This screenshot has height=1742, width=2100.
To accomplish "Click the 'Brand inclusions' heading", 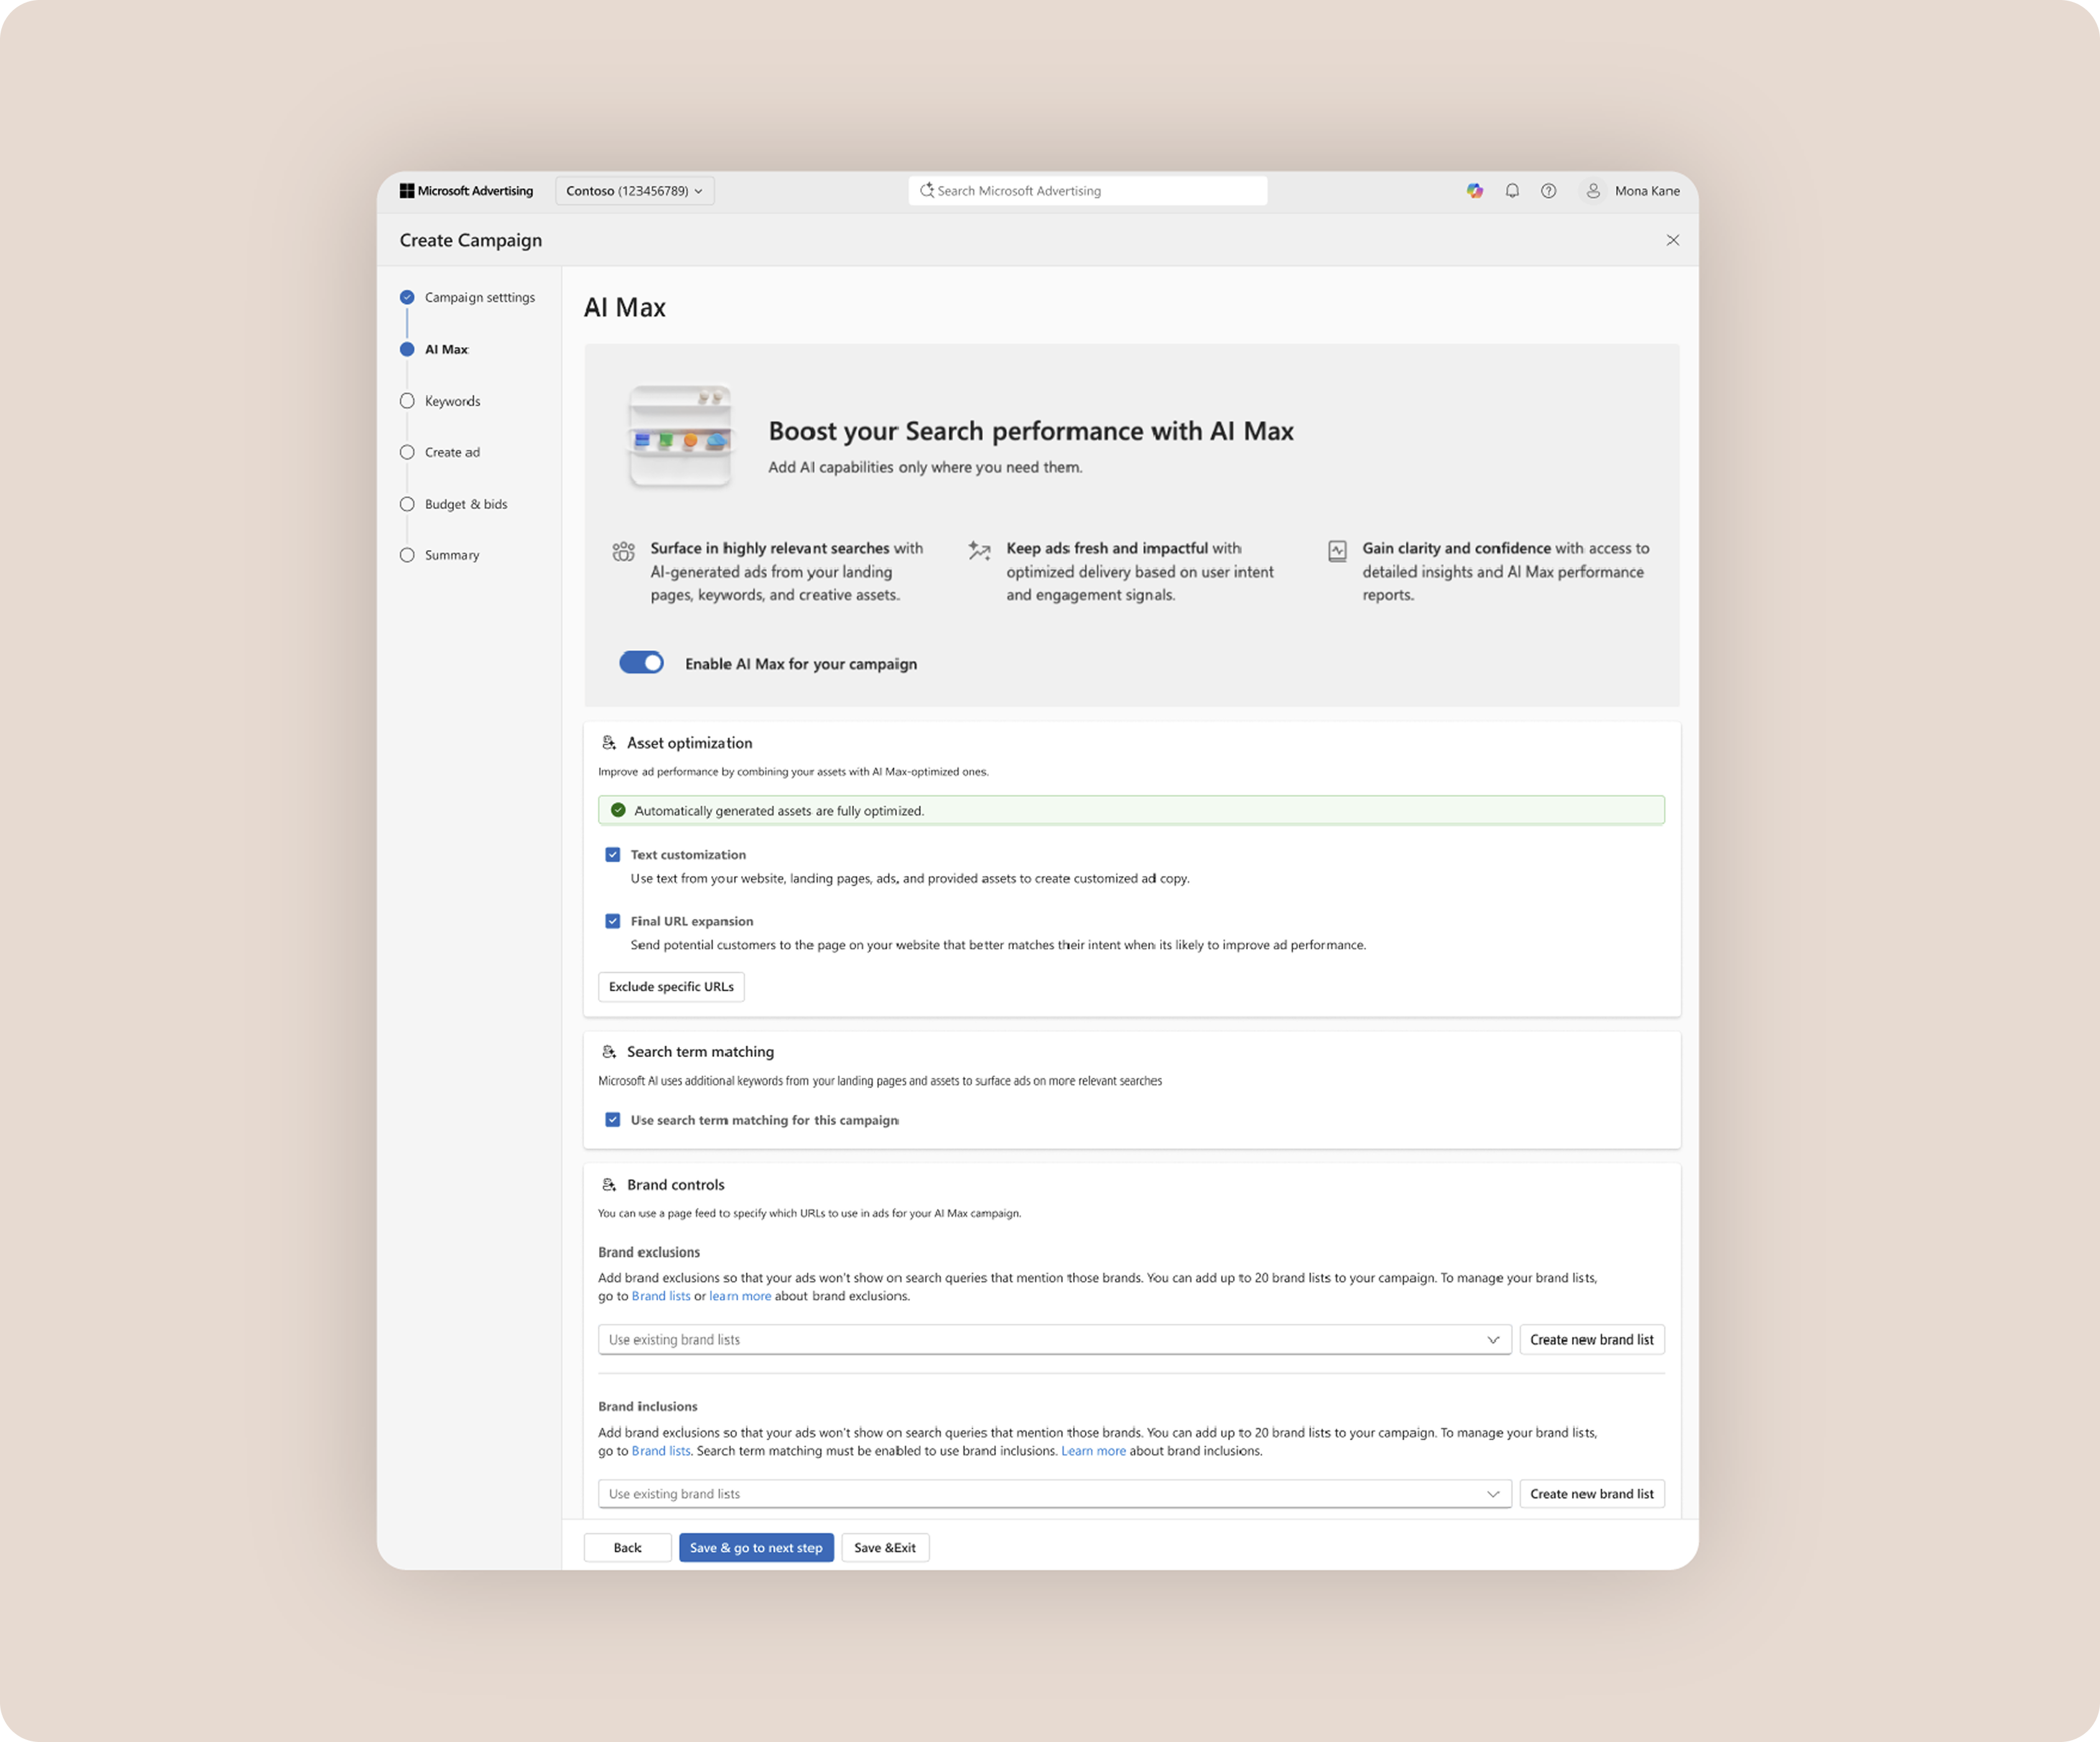I will (648, 1406).
